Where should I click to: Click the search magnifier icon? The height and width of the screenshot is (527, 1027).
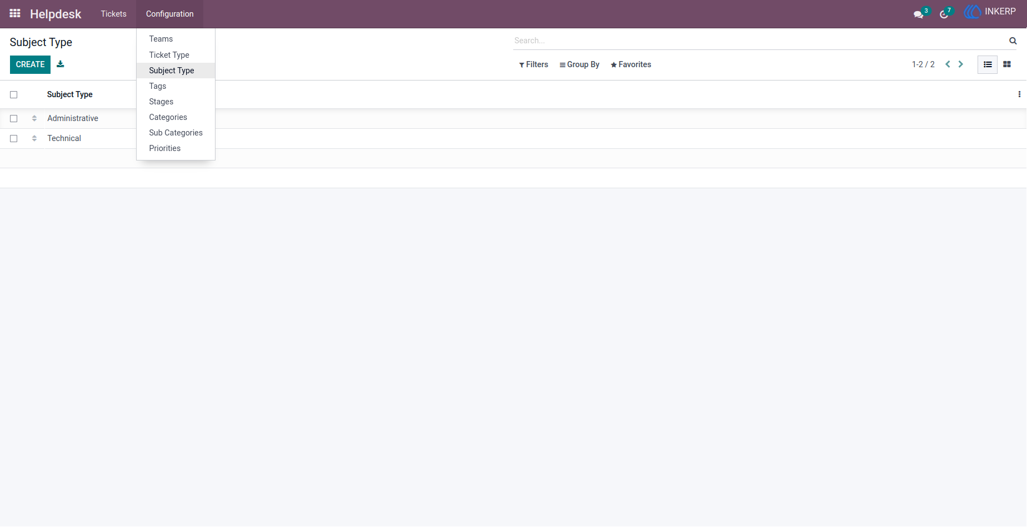click(1013, 41)
